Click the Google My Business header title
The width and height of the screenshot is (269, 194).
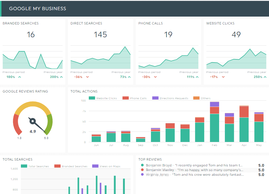(x=37, y=9)
